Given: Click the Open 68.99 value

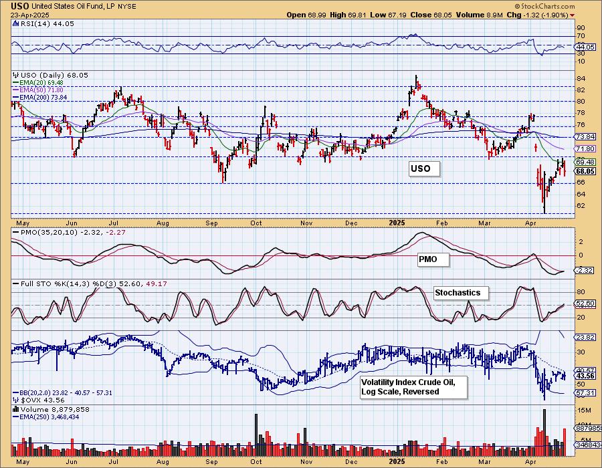Looking at the screenshot, I should (306, 15).
